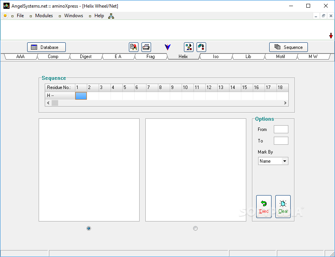This screenshot has width=335, height=257.
Task: Click the blue V arrow icon
Action: [167, 47]
